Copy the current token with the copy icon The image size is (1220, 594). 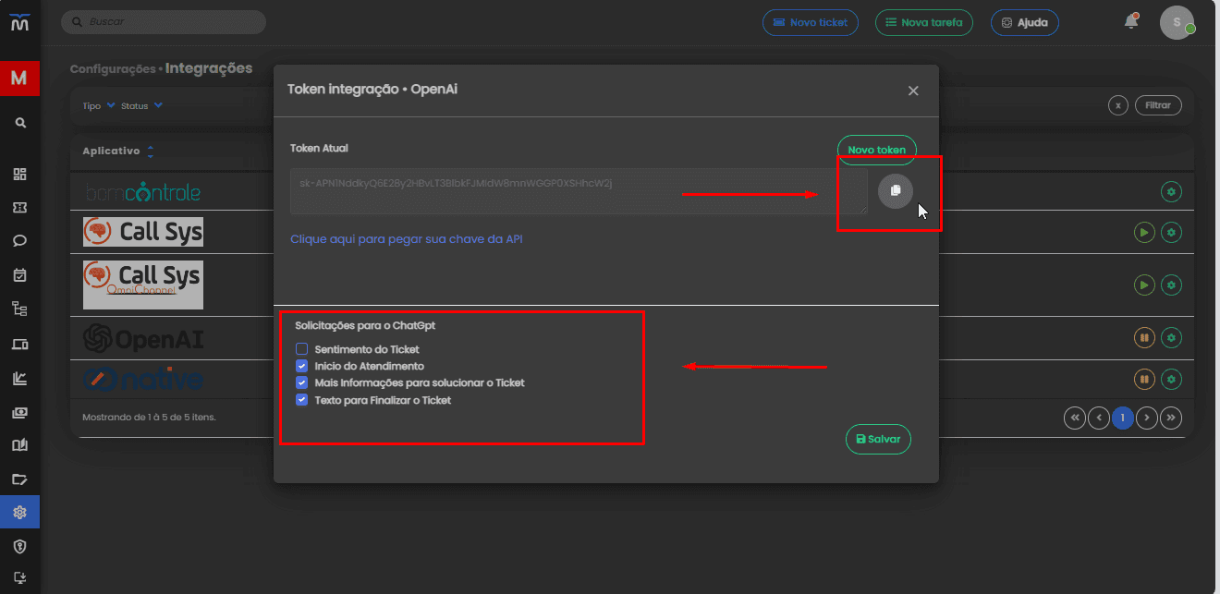895,190
